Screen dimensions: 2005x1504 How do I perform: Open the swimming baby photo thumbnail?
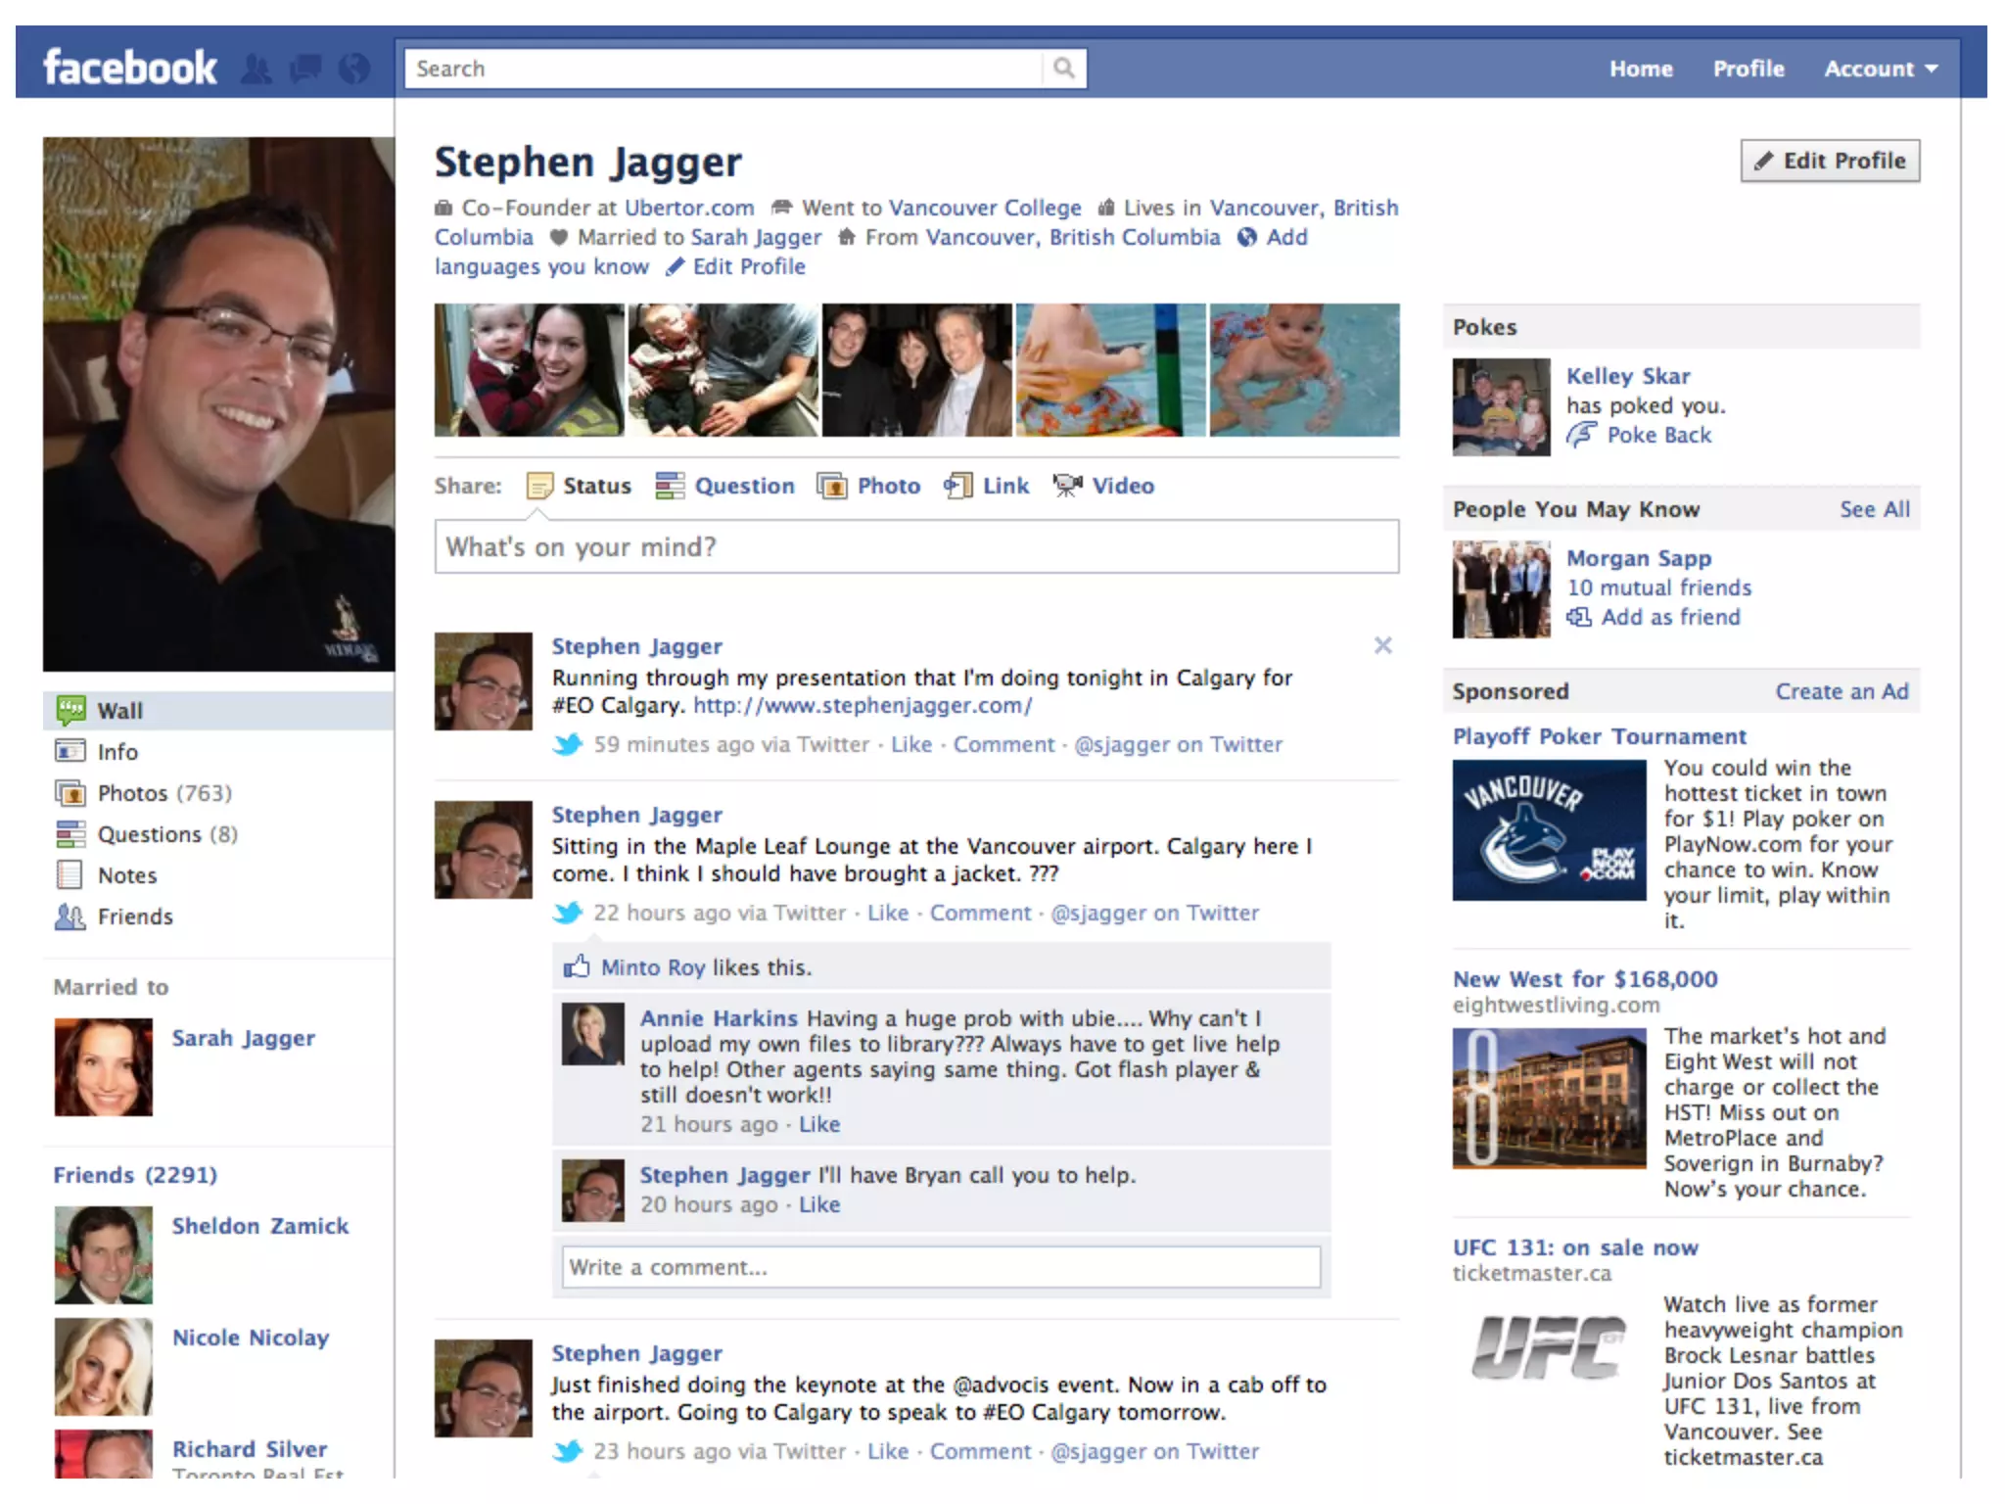point(1304,370)
